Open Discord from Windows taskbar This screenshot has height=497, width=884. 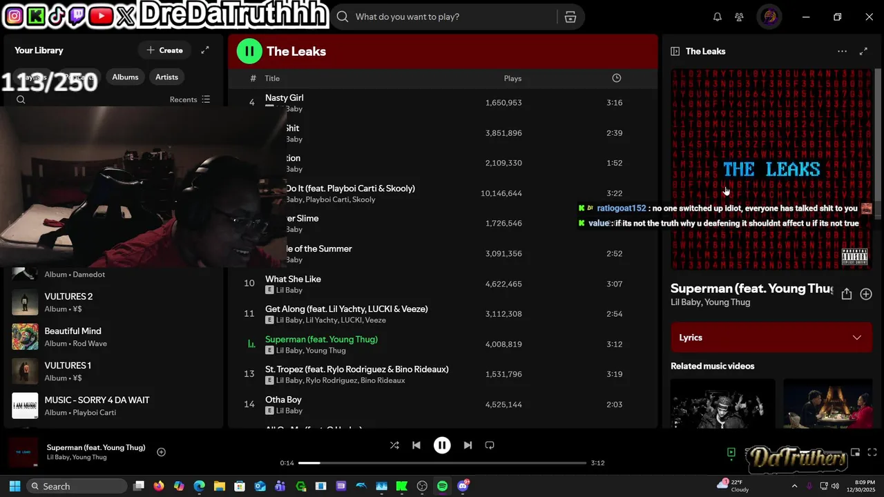463,486
